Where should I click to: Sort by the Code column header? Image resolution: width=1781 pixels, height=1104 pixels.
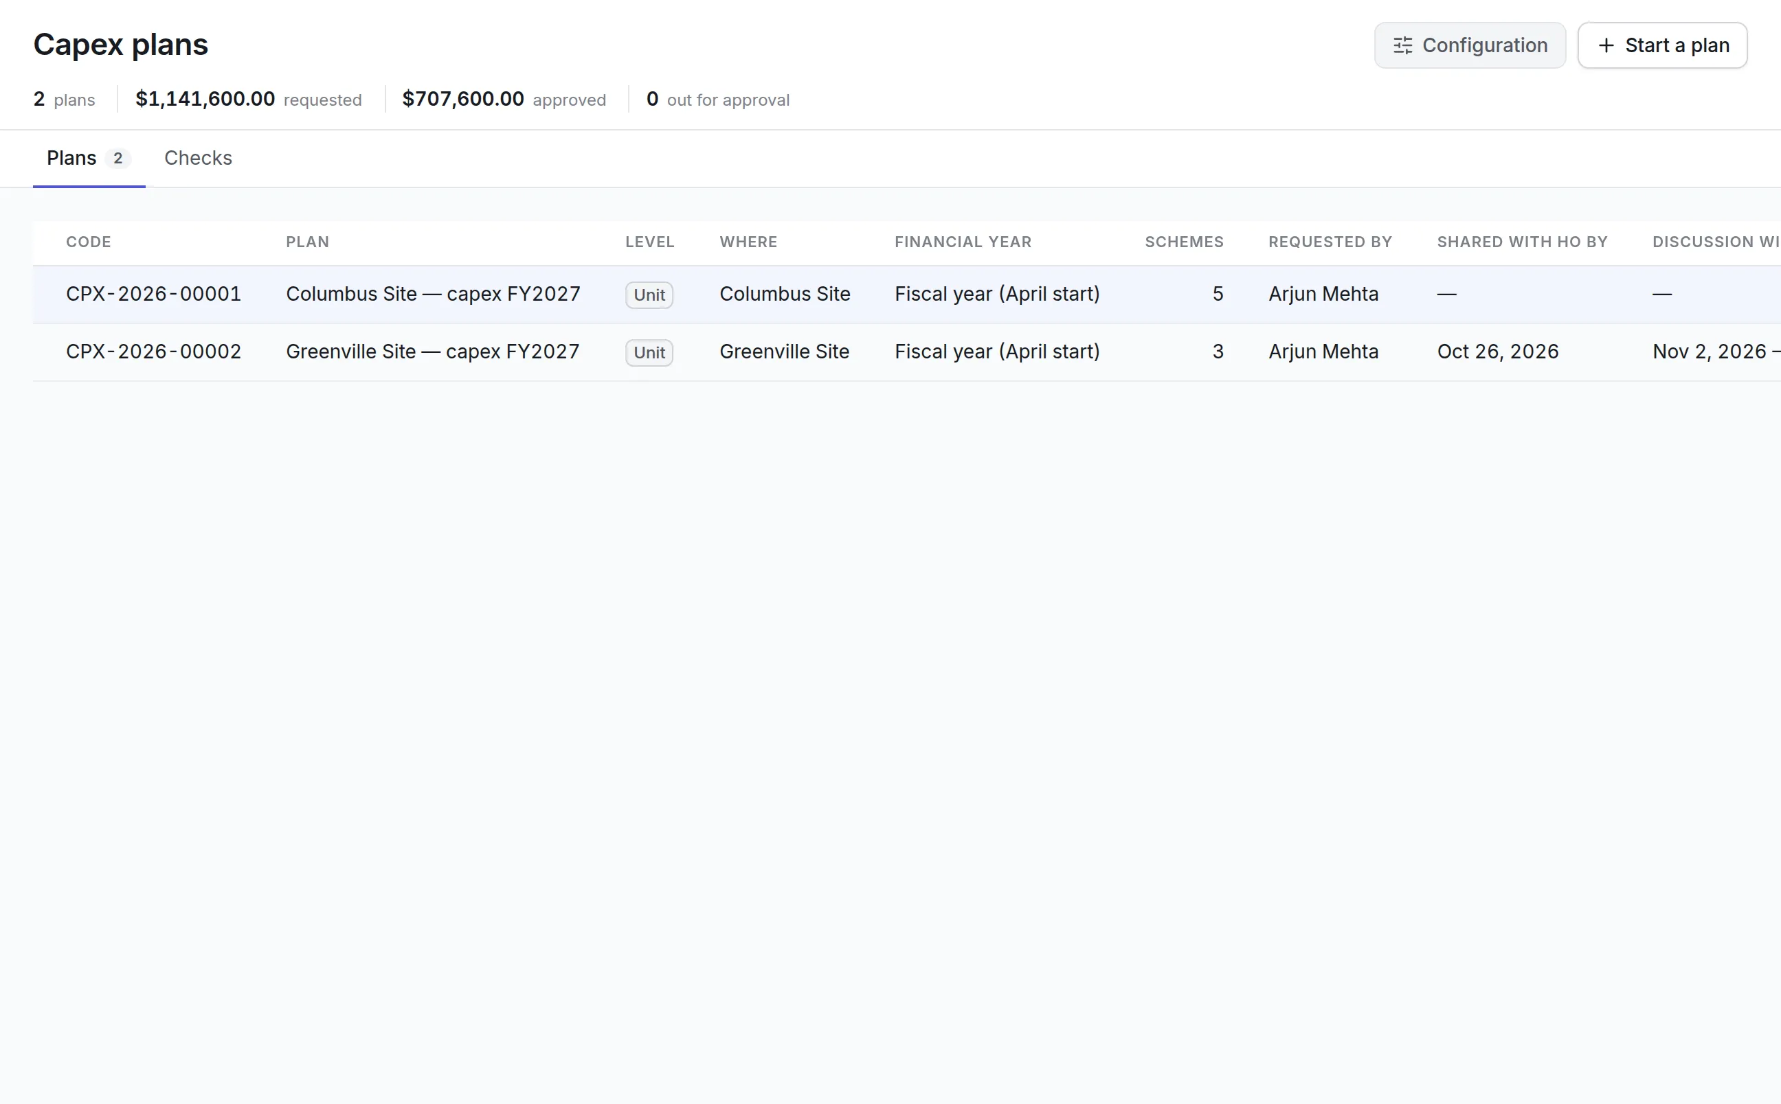pyautogui.click(x=89, y=242)
